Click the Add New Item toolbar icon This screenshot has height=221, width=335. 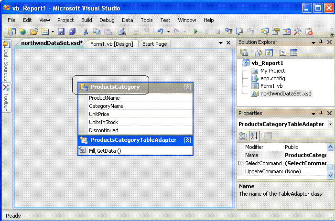pos(45,32)
